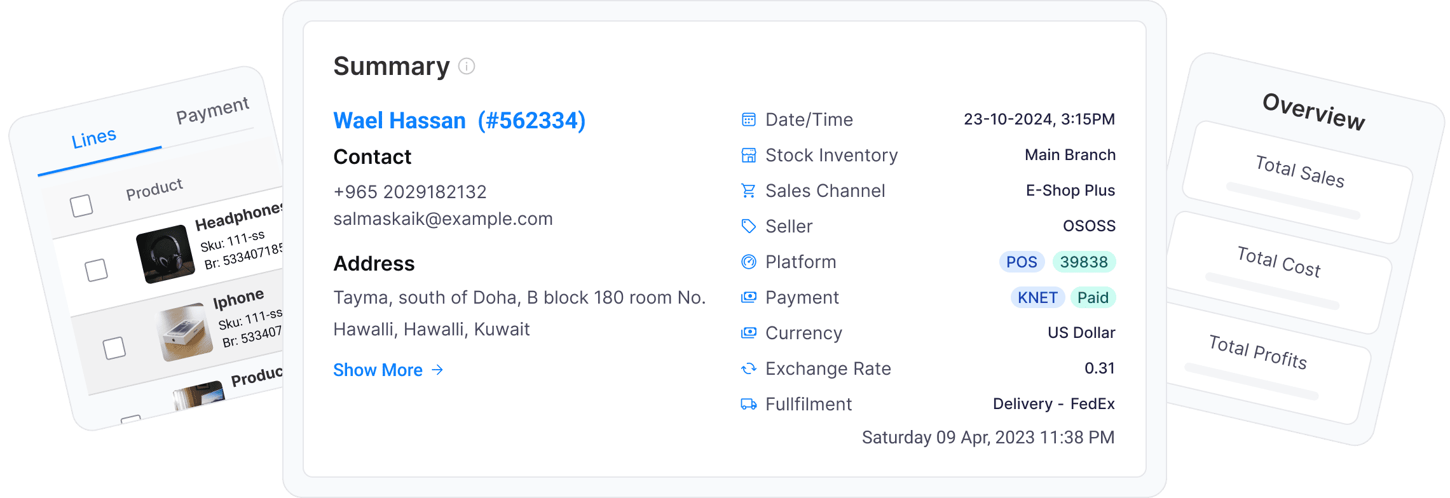Toggle the Product header select-all checkbox
The image size is (1450, 498).
81,206
